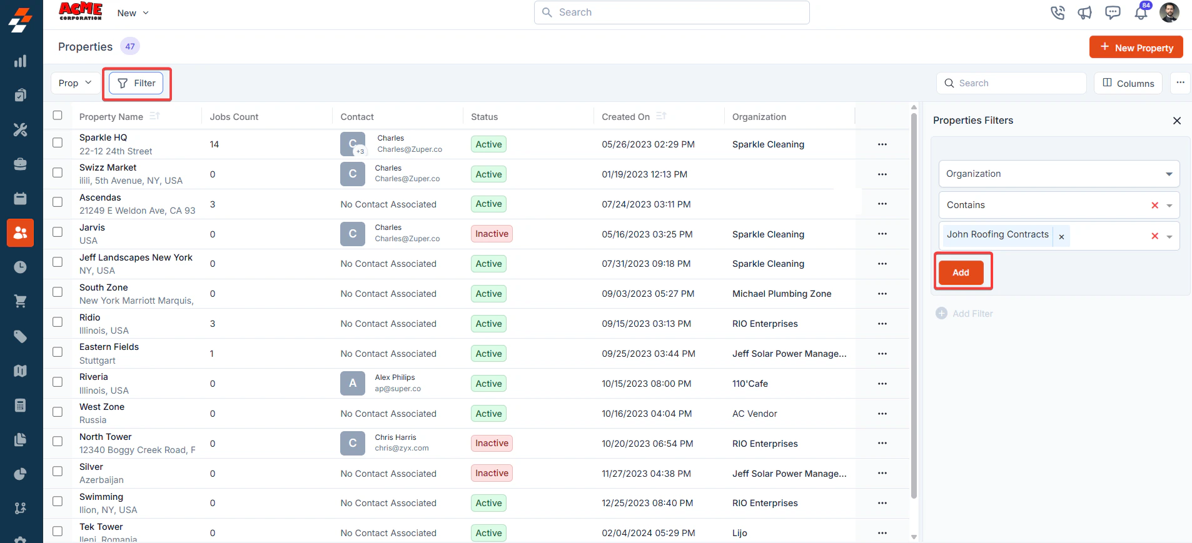Click the Status column header
Image resolution: width=1192 pixels, height=543 pixels.
484,117
